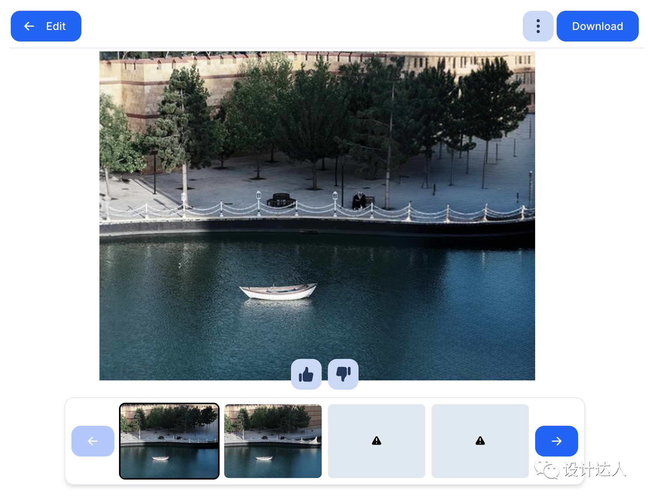The image size is (648, 498).
Task: Select the first highlighted lake thumbnail
Action: [169, 441]
